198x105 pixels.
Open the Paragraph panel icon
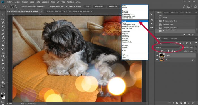(152, 24)
